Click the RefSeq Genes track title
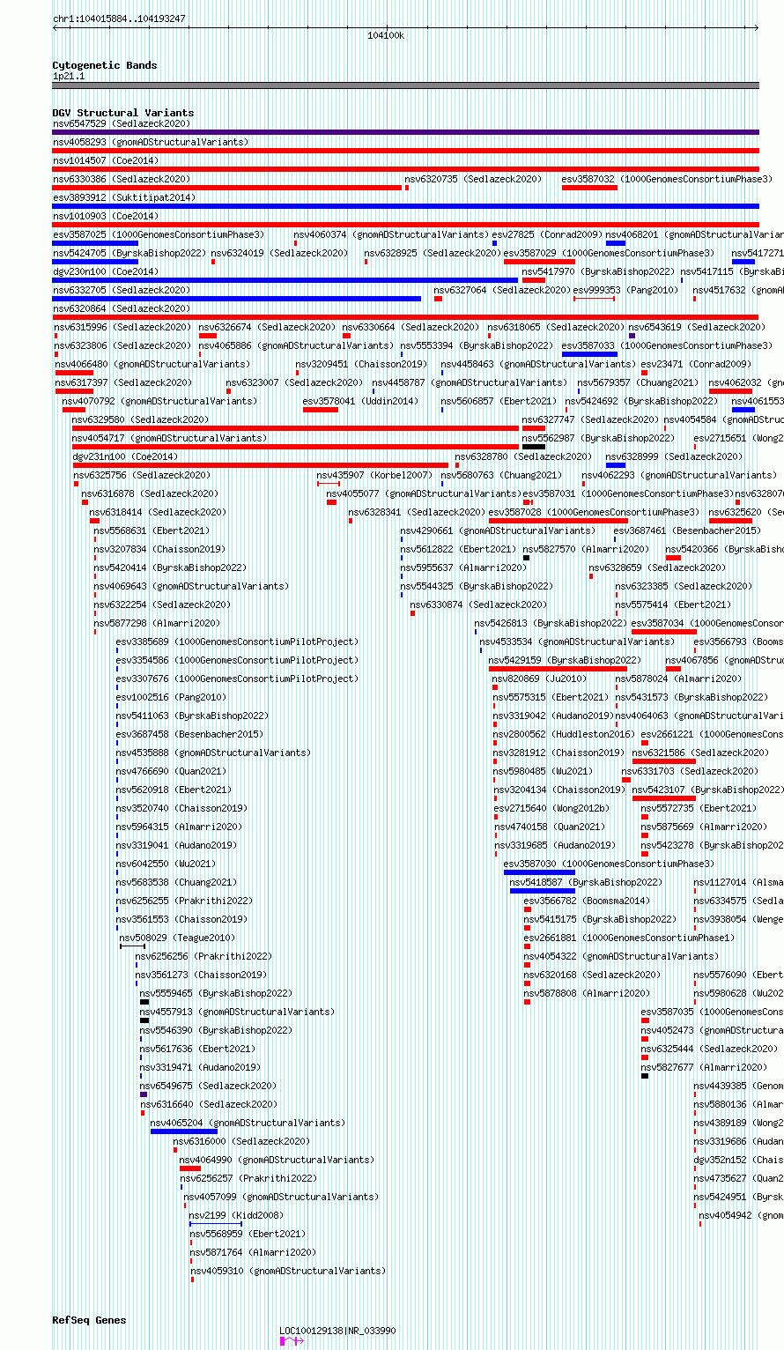Image resolution: width=784 pixels, height=1350 pixels. click(89, 1320)
